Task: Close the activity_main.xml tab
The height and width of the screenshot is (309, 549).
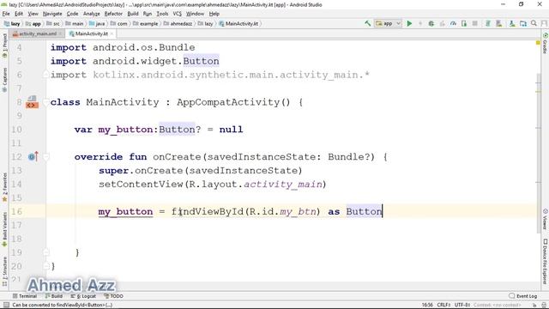Action: click(60, 33)
